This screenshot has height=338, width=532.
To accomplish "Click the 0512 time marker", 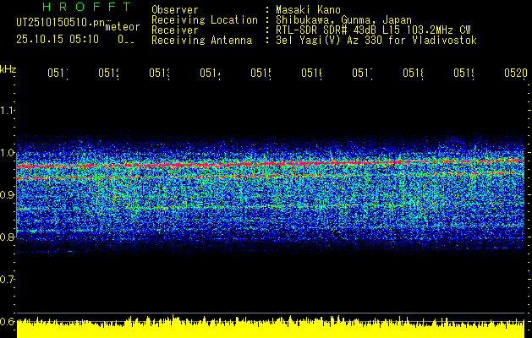I will pos(108,74).
